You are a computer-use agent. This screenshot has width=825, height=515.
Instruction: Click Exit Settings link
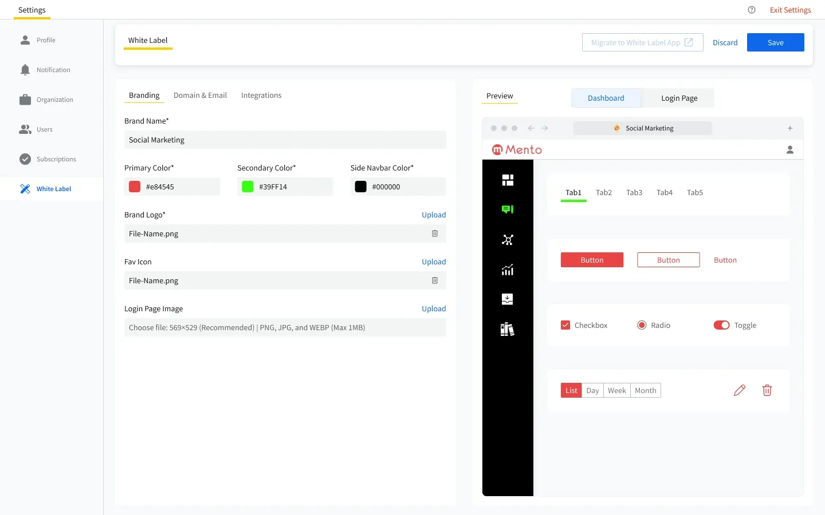tap(791, 10)
